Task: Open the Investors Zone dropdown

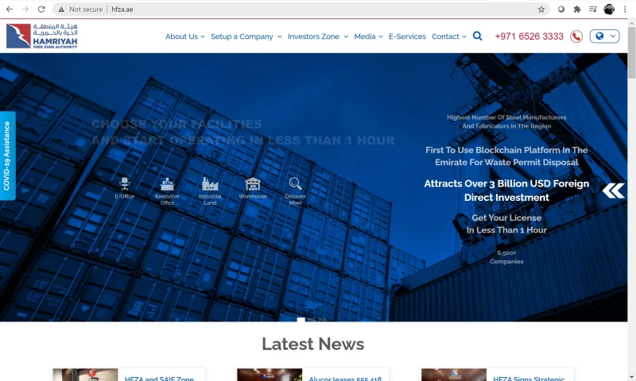Action: [317, 37]
